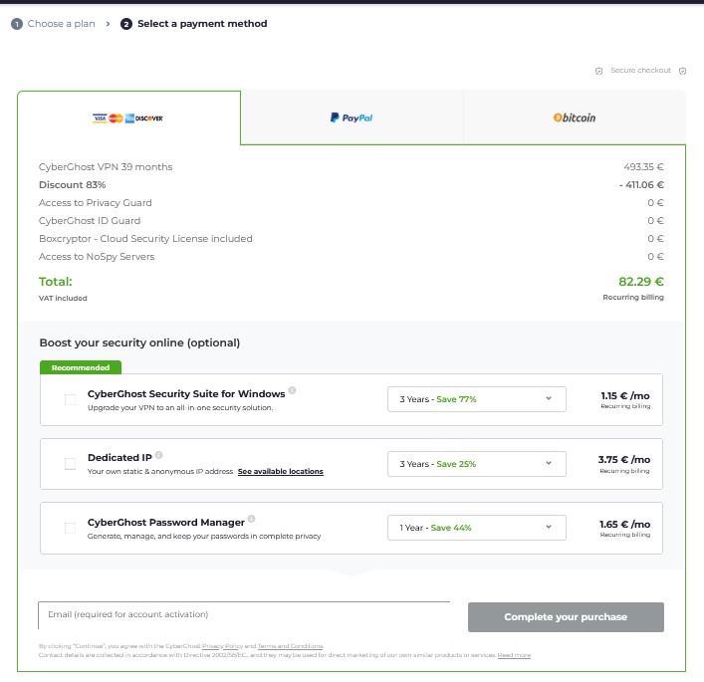The width and height of the screenshot is (704, 682).
Task: Click the Discount 83% line
Action: coord(73,185)
